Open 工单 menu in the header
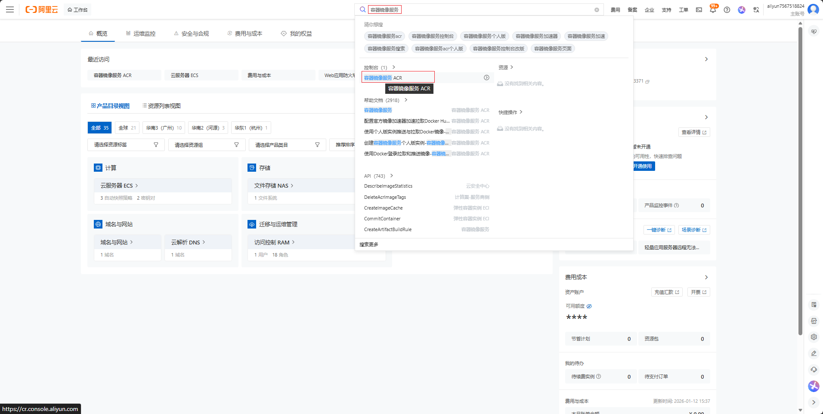Screen dimensions: 823x414 [684, 10]
